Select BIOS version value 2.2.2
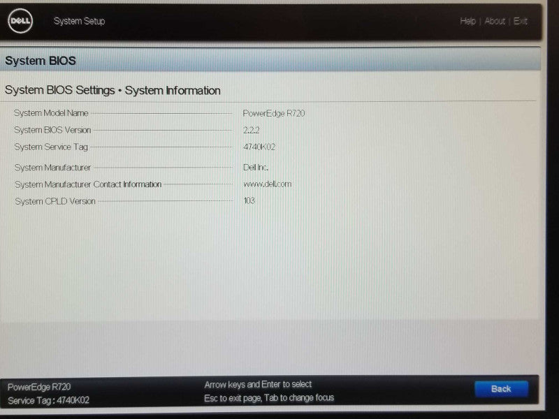The image size is (559, 419). (252, 130)
